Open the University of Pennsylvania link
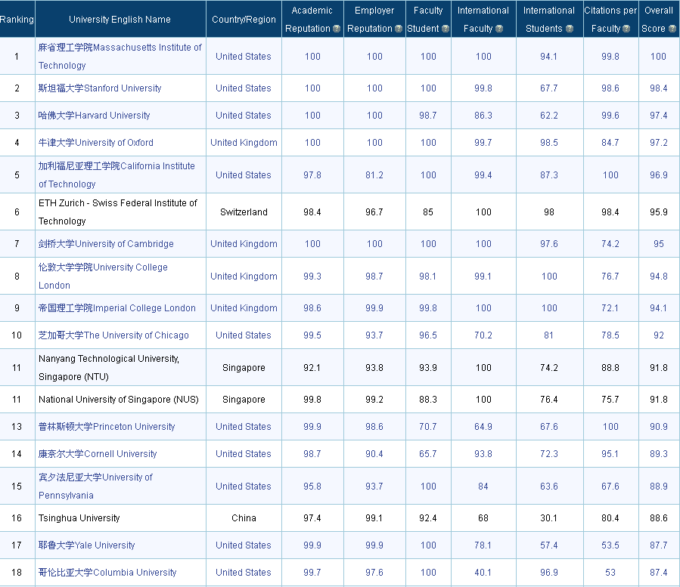This screenshot has height=587, width=680. [x=96, y=487]
